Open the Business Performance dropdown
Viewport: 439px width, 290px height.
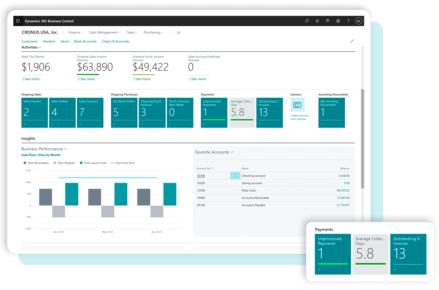coord(65,149)
